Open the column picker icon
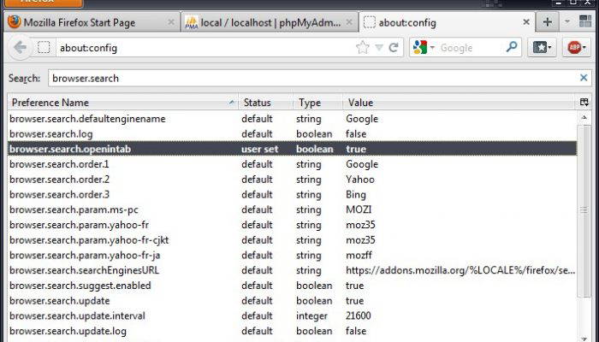599x342 pixels. tap(584, 103)
